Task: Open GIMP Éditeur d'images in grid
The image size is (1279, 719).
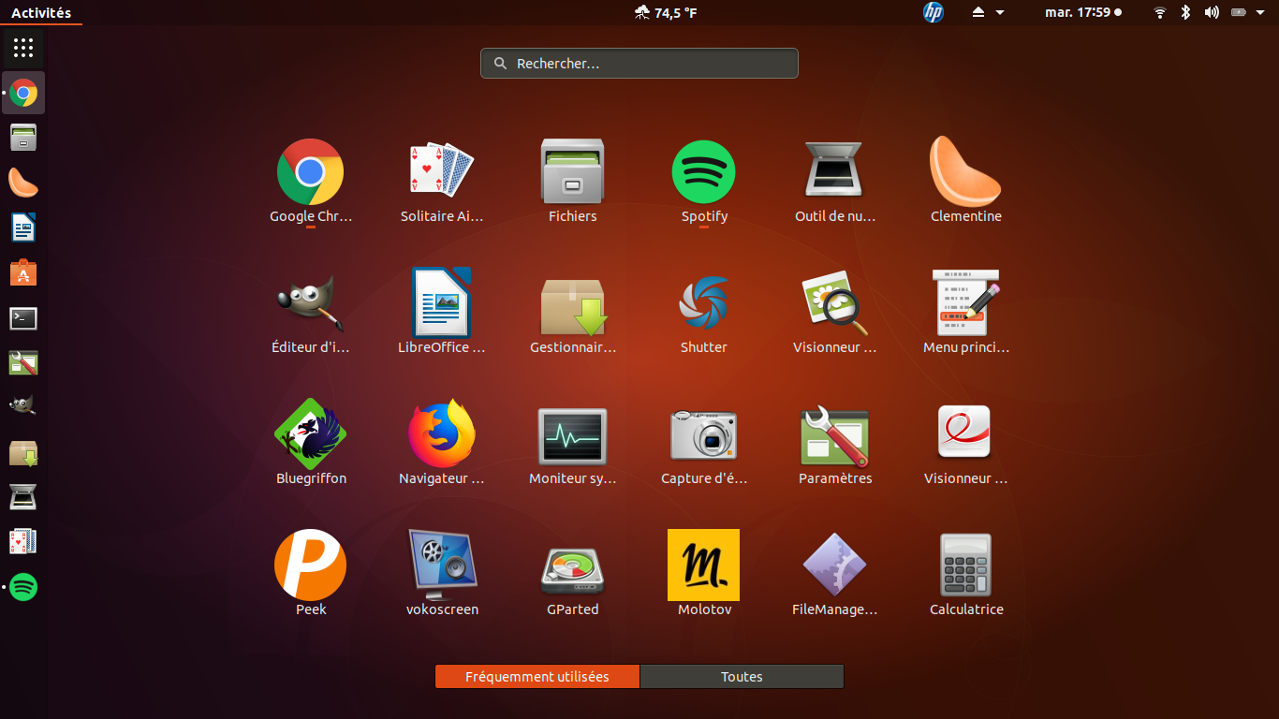Action: 310,303
